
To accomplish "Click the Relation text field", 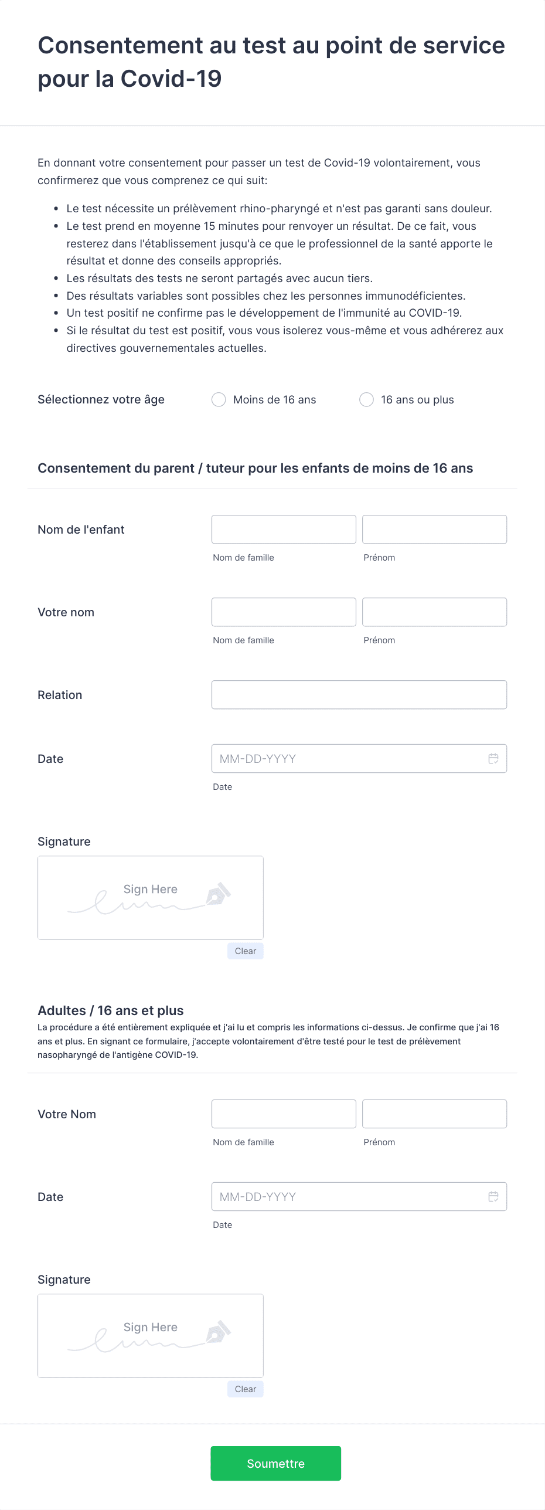I will pos(359,694).
